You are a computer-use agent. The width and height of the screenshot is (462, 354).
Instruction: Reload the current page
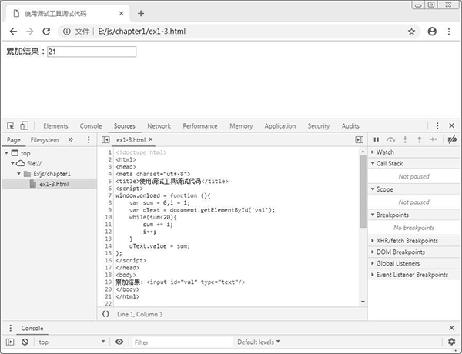[x=46, y=32]
